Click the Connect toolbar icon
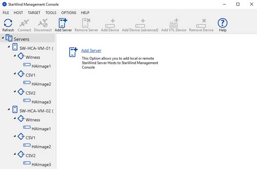257x169 pixels. (24, 23)
